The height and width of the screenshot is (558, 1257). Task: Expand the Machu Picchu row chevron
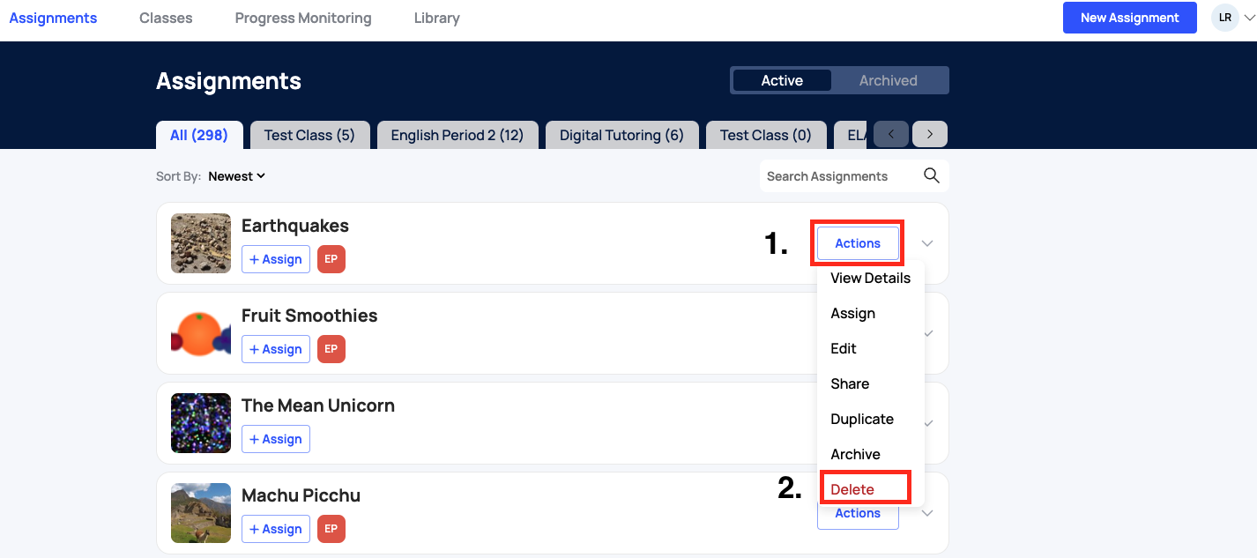(x=927, y=513)
